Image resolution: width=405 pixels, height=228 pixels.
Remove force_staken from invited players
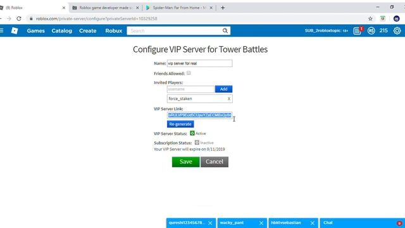pyautogui.click(x=229, y=99)
